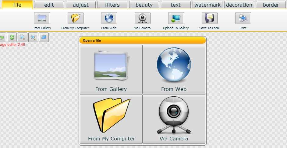Click the green refresh arrows icon
This screenshot has height=148, width=287.
click(12, 37)
